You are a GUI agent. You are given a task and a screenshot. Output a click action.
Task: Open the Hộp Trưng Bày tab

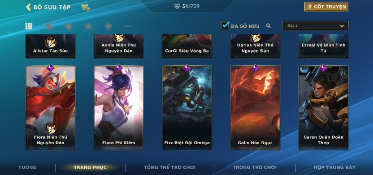tap(335, 167)
